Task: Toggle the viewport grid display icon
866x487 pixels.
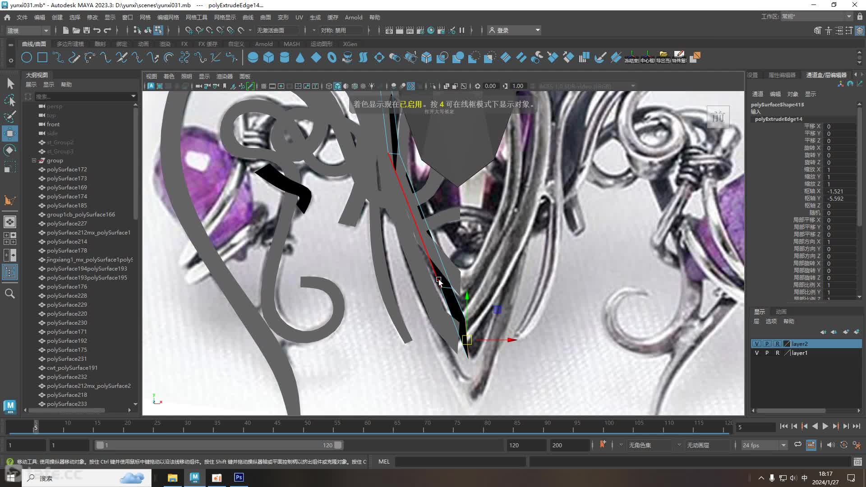Action: 264,86
